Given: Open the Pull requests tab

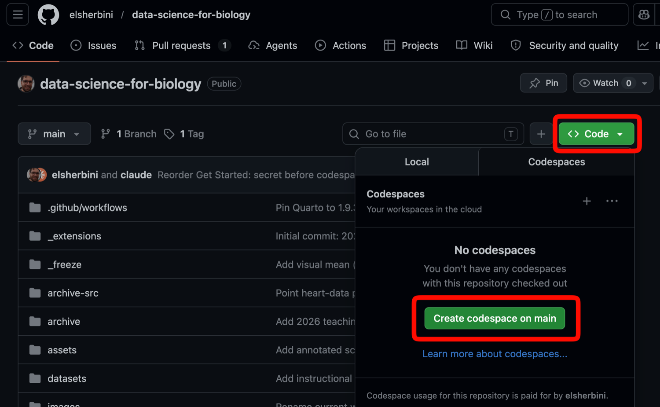Looking at the screenshot, I should coord(183,45).
